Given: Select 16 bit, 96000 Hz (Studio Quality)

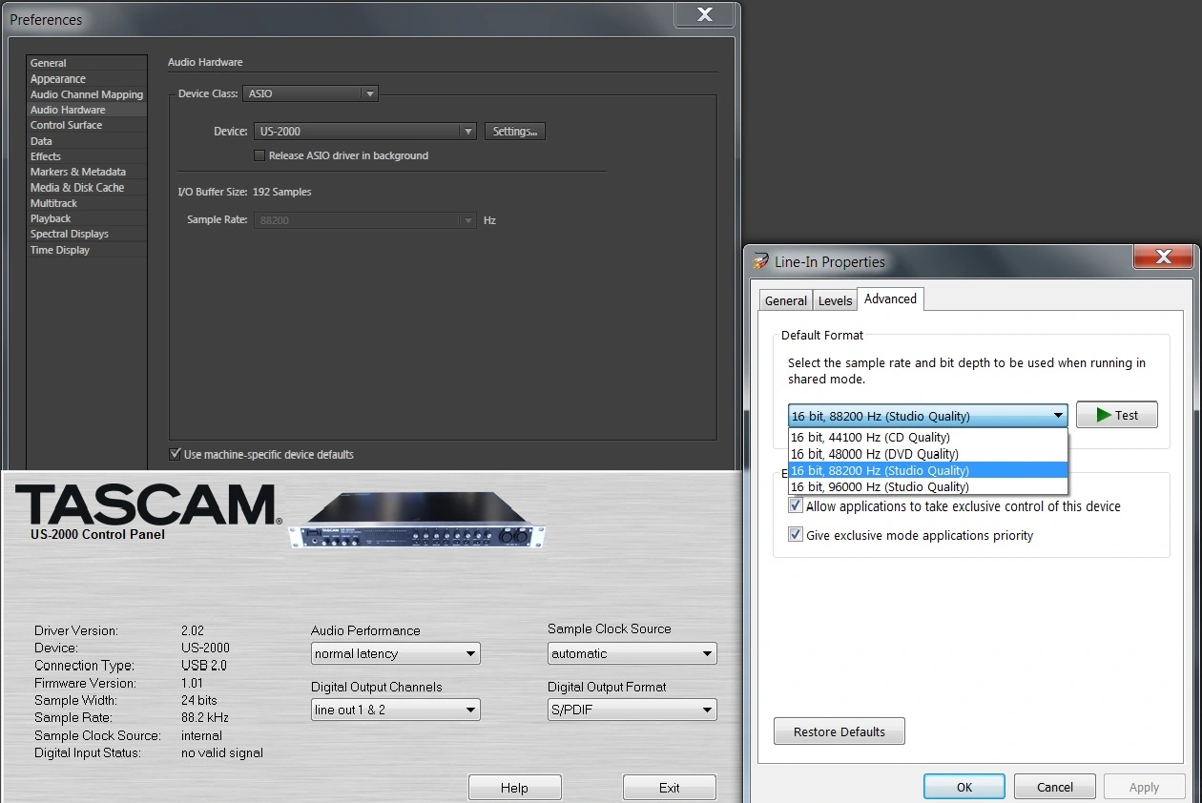Looking at the screenshot, I should (x=928, y=486).
